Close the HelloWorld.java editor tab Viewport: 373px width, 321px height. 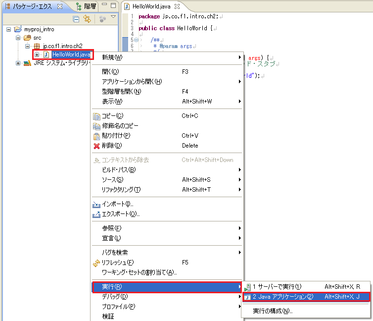tap(177, 6)
